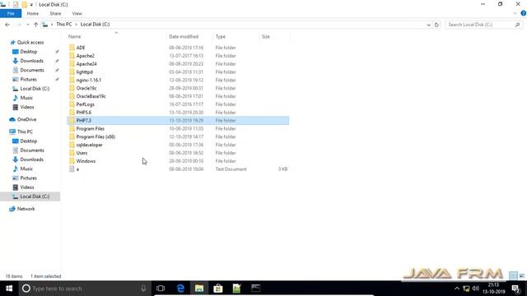Viewport: 527px width, 296px height.
Task: Select the text document named a
Action: 77,169
